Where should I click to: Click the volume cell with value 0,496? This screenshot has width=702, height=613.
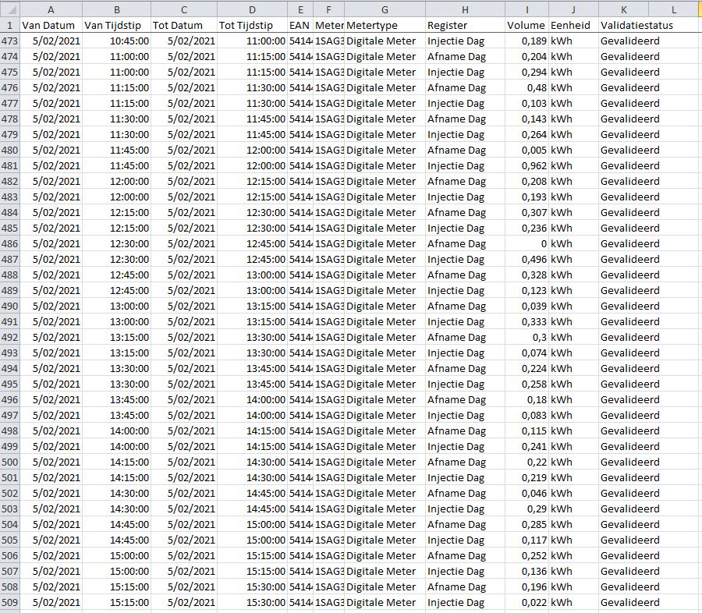coord(526,259)
